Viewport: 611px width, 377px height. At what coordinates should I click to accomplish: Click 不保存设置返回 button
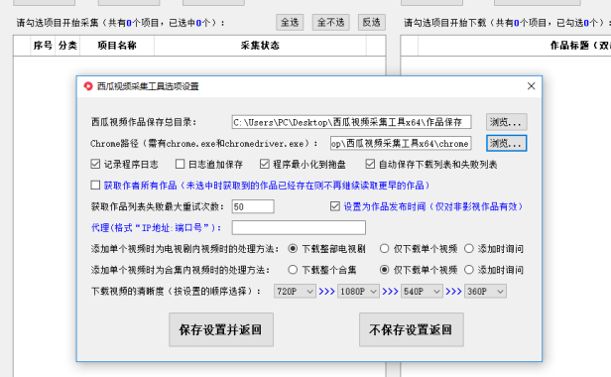(x=412, y=329)
